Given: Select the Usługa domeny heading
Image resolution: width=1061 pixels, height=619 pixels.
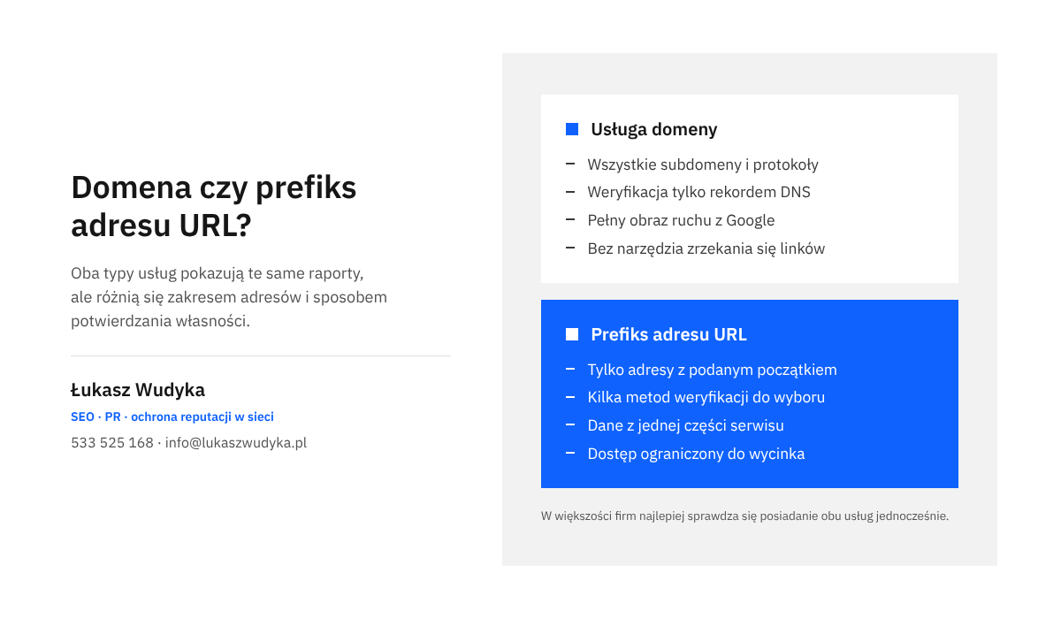Looking at the screenshot, I should click(x=654, y=129).
